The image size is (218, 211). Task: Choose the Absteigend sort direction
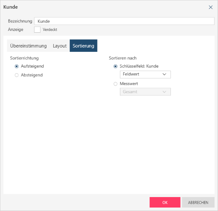(17, 75)
